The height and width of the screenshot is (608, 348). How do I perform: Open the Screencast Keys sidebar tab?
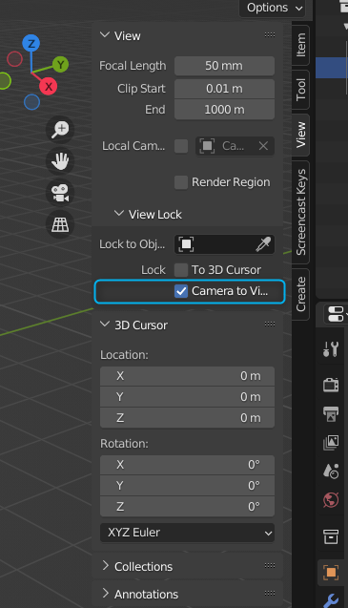(300, 212)
